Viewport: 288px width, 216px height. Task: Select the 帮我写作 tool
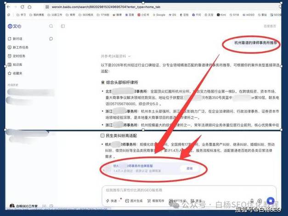coord(156,201)
